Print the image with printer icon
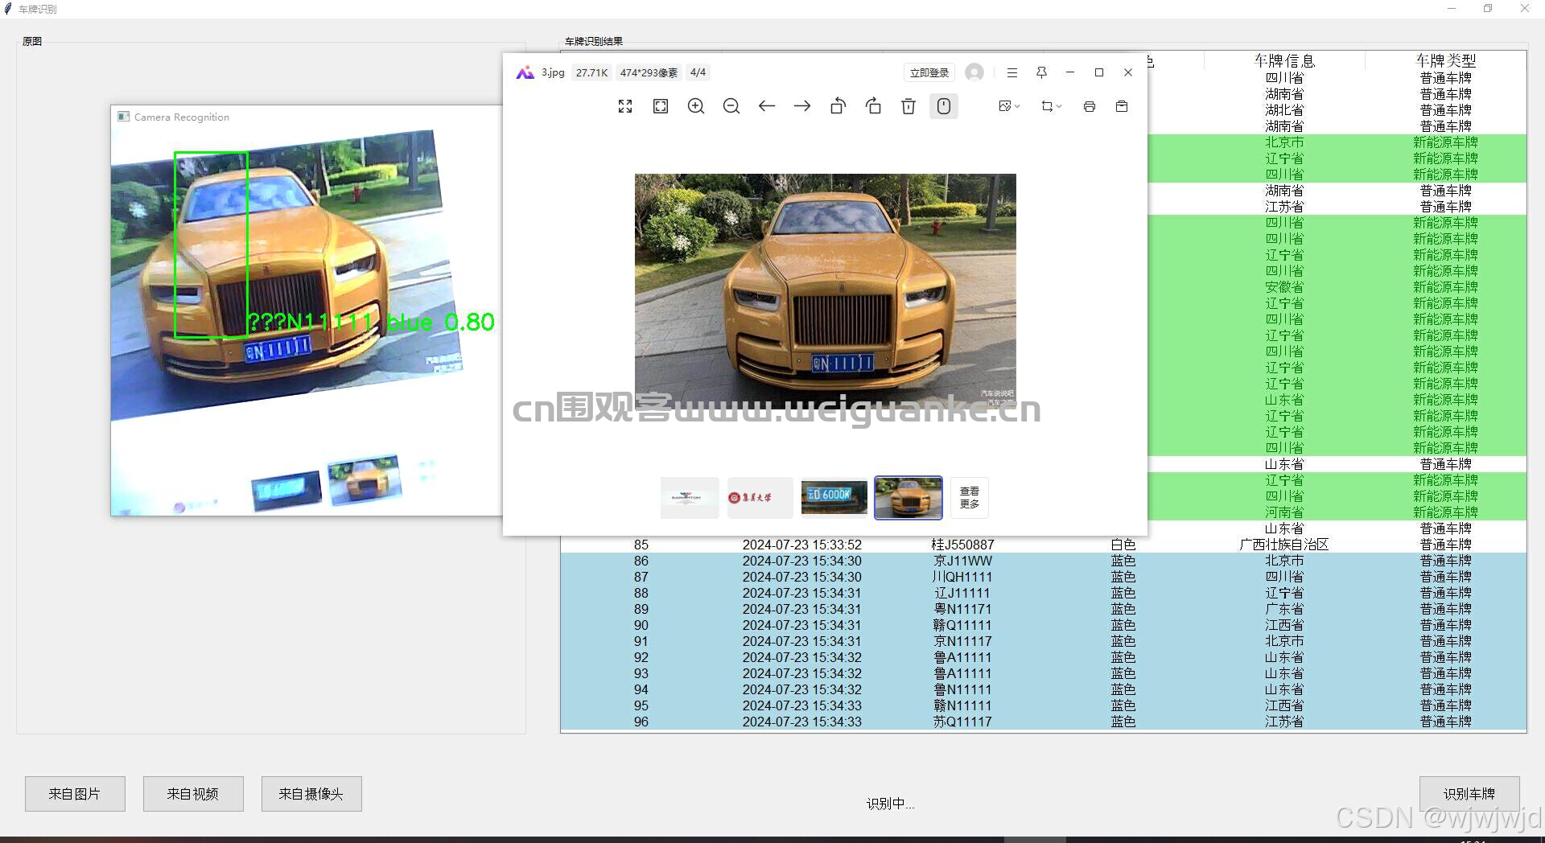The height and width of the screenshot is (843, 1545). (1090, 106)
